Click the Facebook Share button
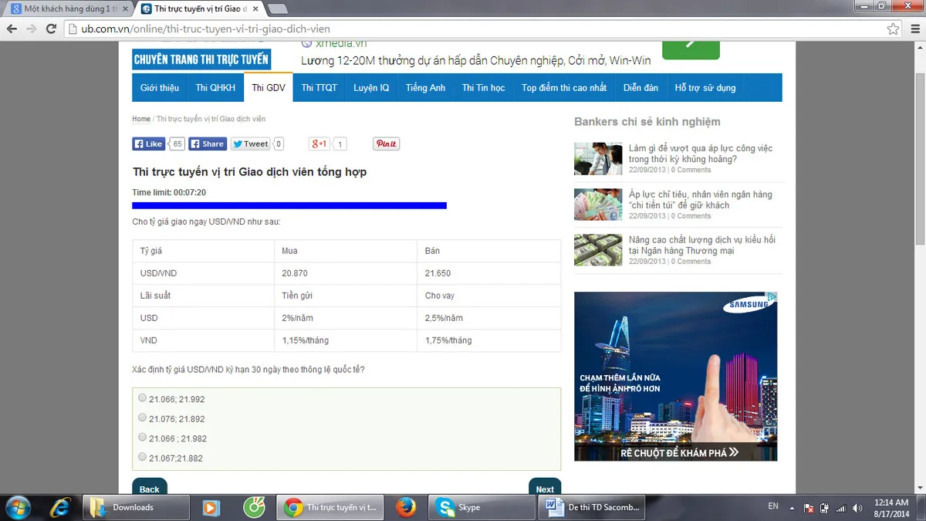 [207, 144]
